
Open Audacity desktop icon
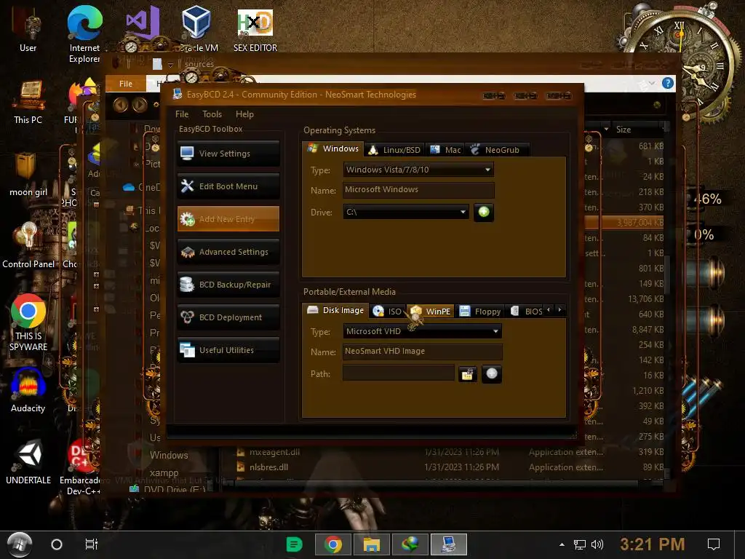28,390
